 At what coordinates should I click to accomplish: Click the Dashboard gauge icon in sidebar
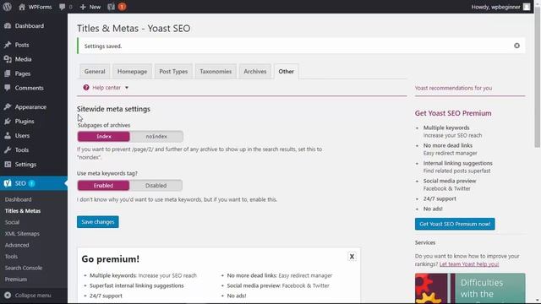tap(8, 26)
